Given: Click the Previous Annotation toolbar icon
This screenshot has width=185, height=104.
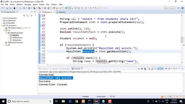Looking at the screenshot, I should 91,8.
